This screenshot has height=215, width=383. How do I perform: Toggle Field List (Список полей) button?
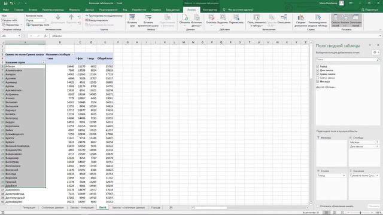click(336, 20)
